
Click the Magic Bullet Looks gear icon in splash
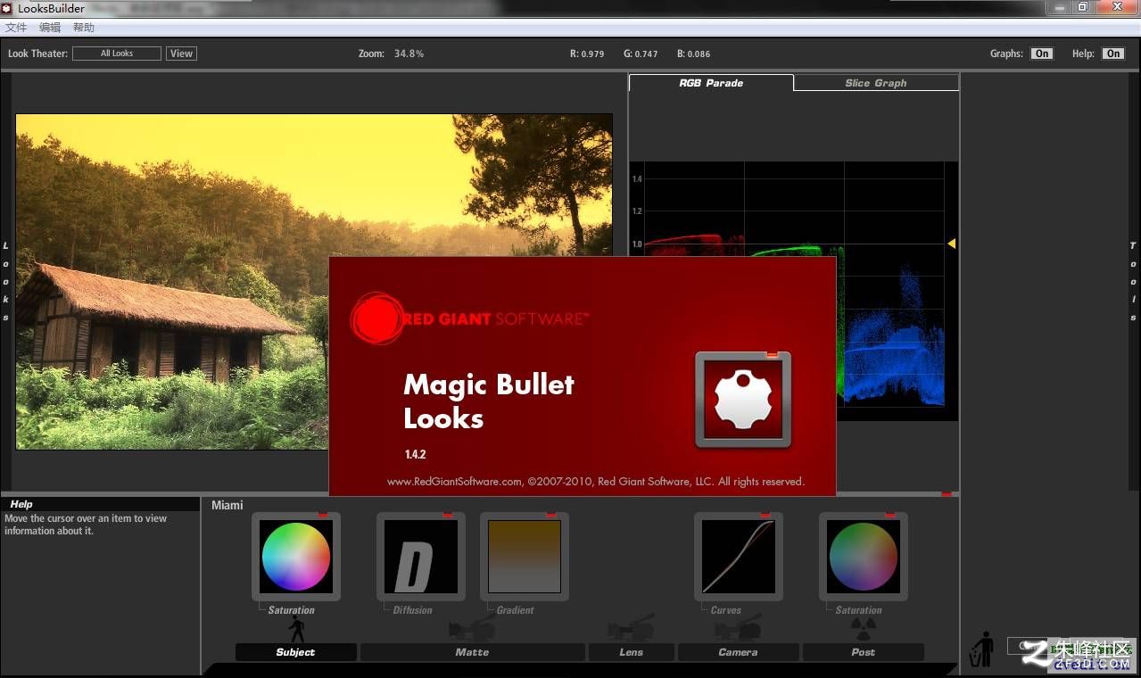click(743, 400)
